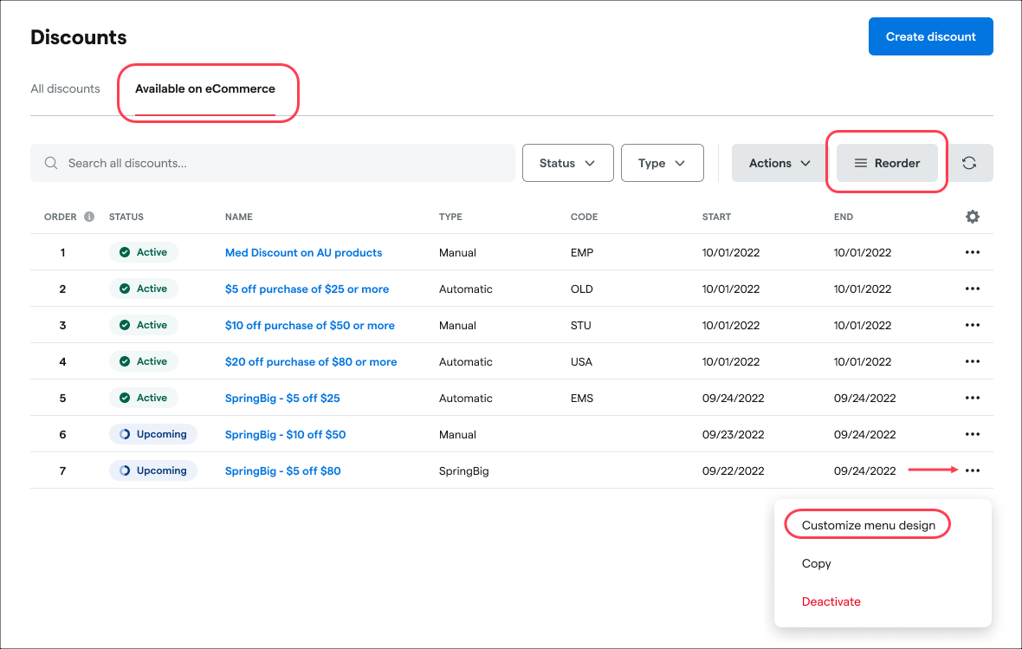The height and width of the screenshot is (649, 1022).
Task: Open more options for $10 off purchase row
Action: pyautogui.click(x=972, y=325)
